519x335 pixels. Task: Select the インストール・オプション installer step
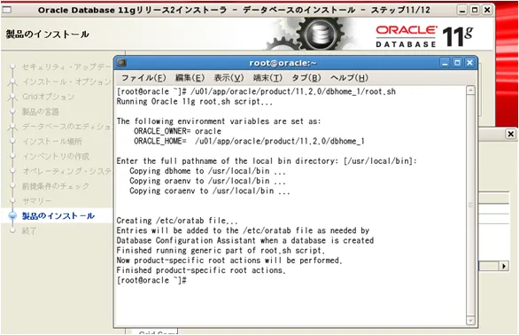pos(66,82)
